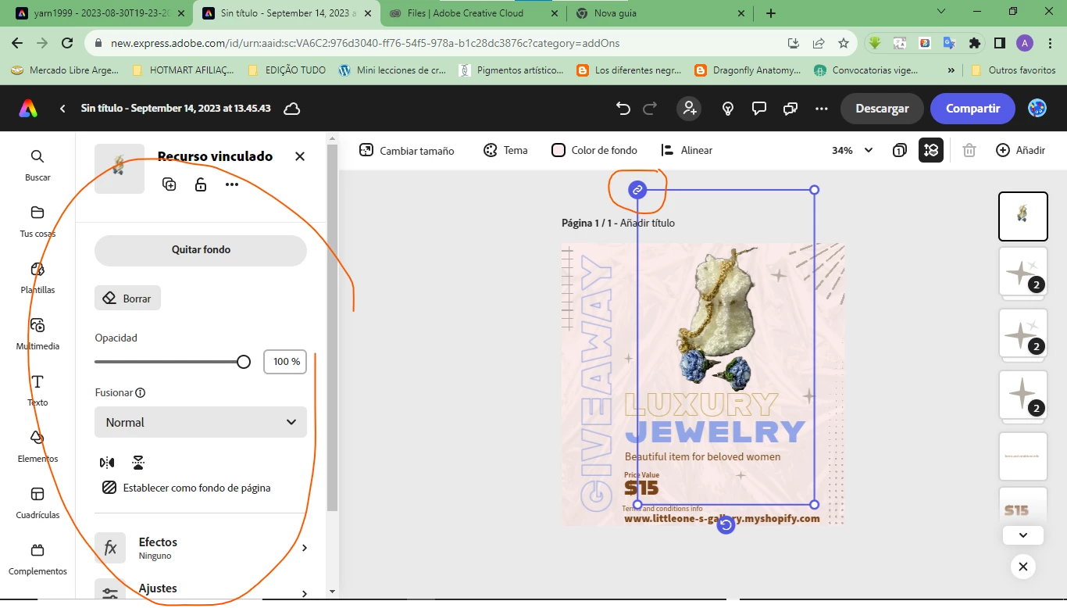Viewport: 1067px width, 608px height.
Task: Open the comments speech bubble
Action: click(758, 109)
